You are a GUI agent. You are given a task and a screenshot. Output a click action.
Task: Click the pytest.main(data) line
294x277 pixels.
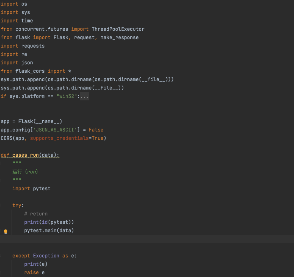pyautogui.click(x=49, y=230)
